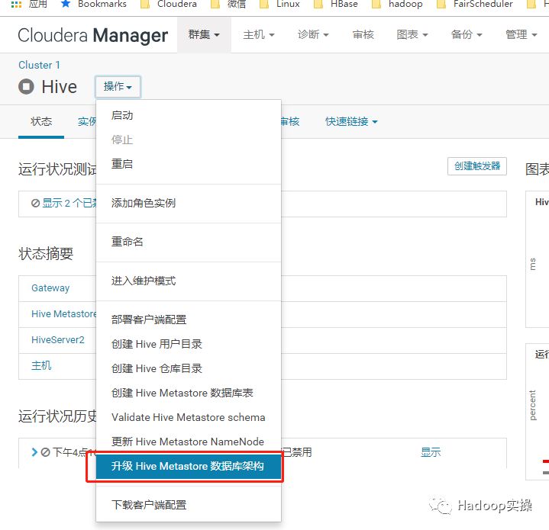The height and width of the screenshot is (530, 549).
Task: Open the 备份 dropdown menu
Action: (x=467, y=34)
